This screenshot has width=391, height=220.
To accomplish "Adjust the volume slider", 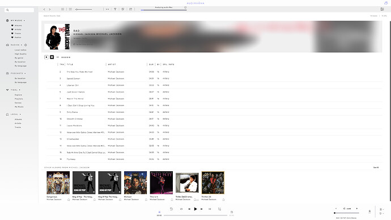I will 347,213.
